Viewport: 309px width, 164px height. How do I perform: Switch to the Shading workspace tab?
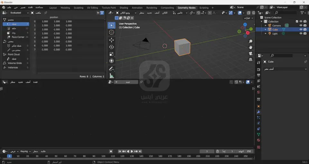click(x=124, y=8)
